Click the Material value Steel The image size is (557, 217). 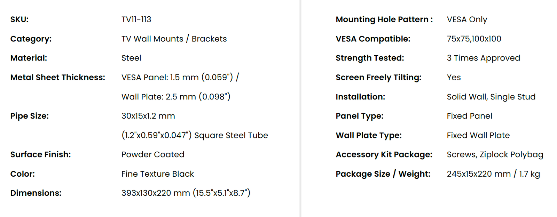[x=131, y=58]
